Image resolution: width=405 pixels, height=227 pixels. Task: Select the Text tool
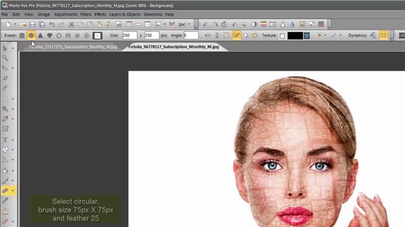(x=5, y=140)
